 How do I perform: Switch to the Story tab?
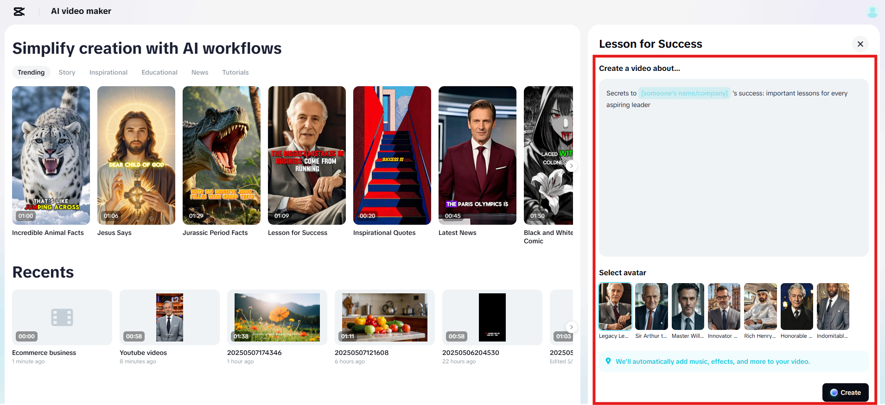pyautogui.click(x=67, y=72)
